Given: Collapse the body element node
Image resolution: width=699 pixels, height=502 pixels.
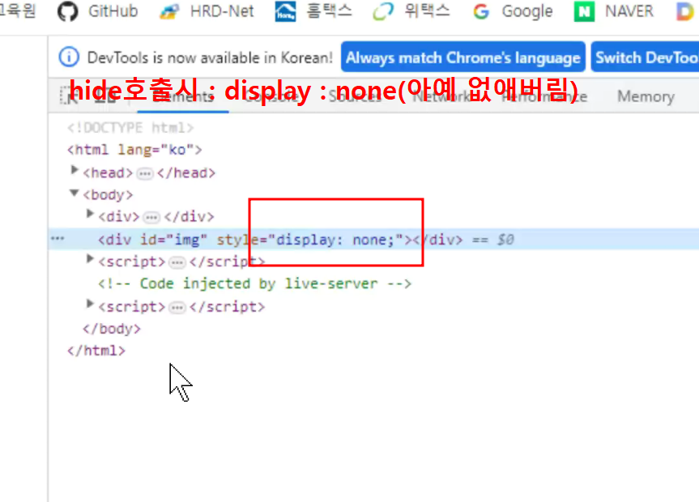Looking at the screenshot, I should coord(75,193).
